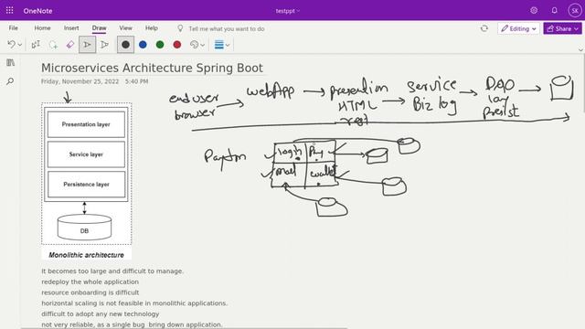The width and height of the screenshot is (585, 329).
Task: Select the Highlighter tool
Action: 104,45
